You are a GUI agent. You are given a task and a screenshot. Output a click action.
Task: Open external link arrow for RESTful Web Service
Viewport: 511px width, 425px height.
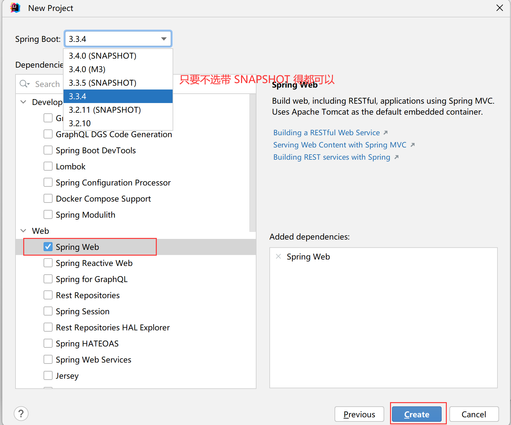pos(386,133)
